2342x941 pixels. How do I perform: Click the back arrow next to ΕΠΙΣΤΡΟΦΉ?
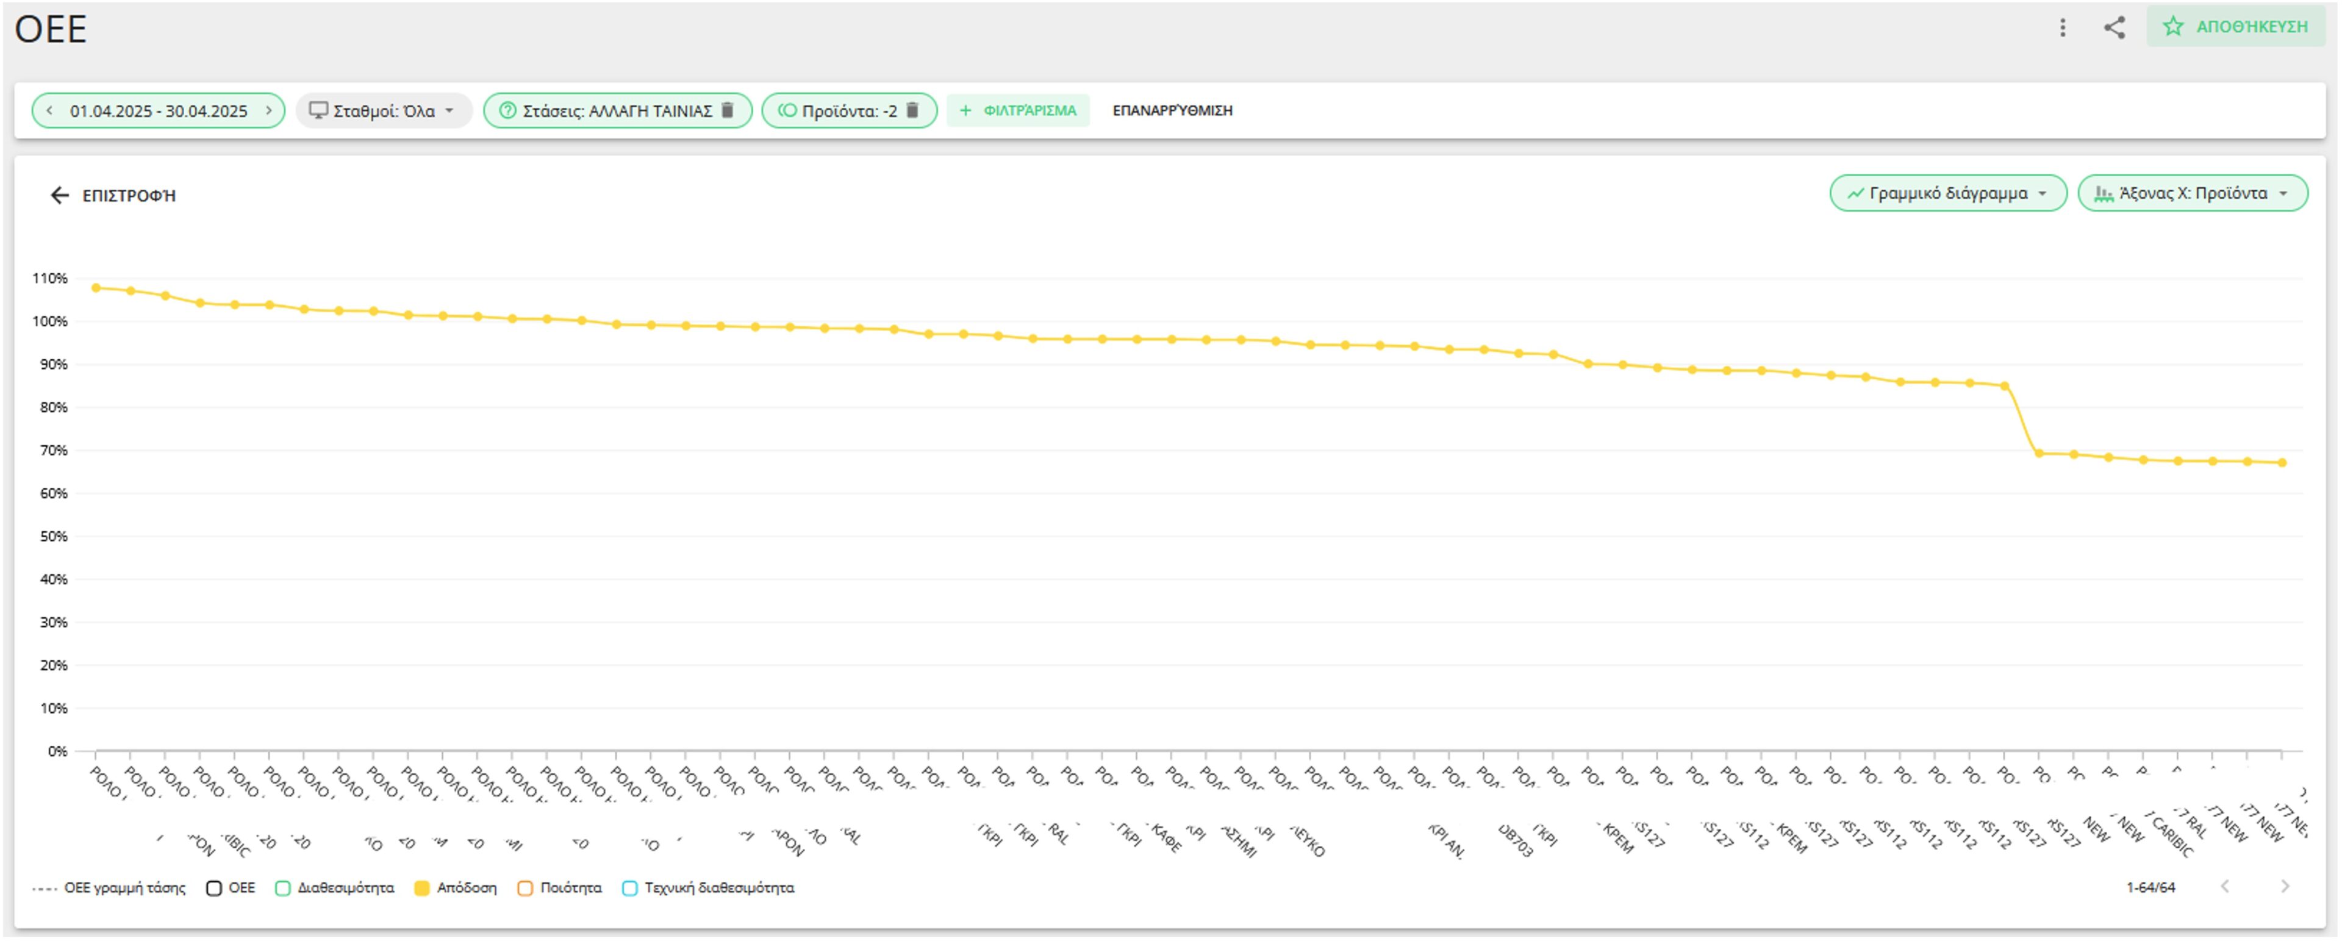pyautogui.click(x=60, y=195)
